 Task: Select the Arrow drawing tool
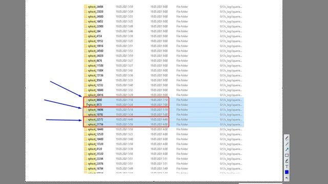point(286,150)
